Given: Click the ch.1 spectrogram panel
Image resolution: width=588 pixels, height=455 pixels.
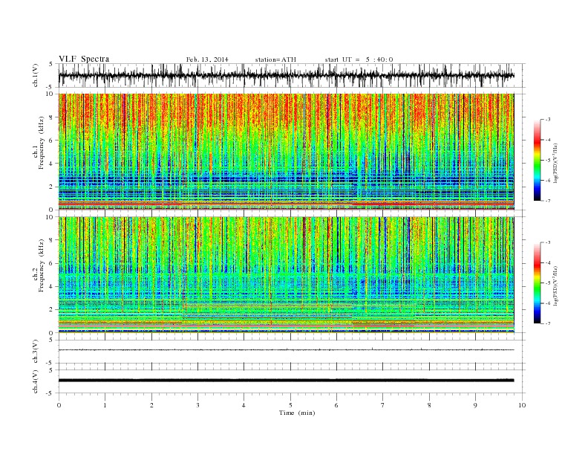Looking at the screenshot, I should (x=286, y=152).
